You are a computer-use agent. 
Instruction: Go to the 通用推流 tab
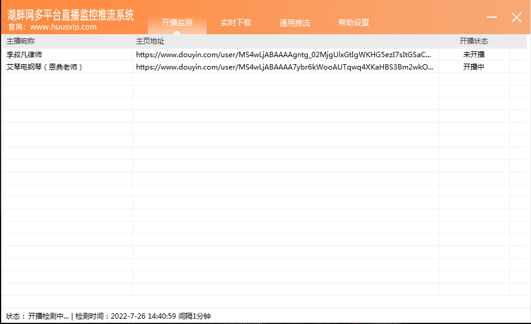(294, 23)
